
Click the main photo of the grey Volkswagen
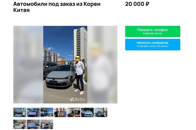tap(65, 64)
